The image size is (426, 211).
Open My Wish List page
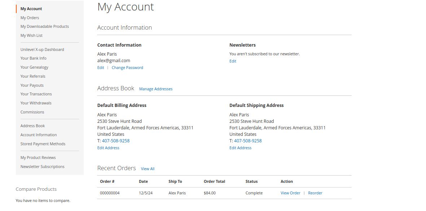coord(31,35)
